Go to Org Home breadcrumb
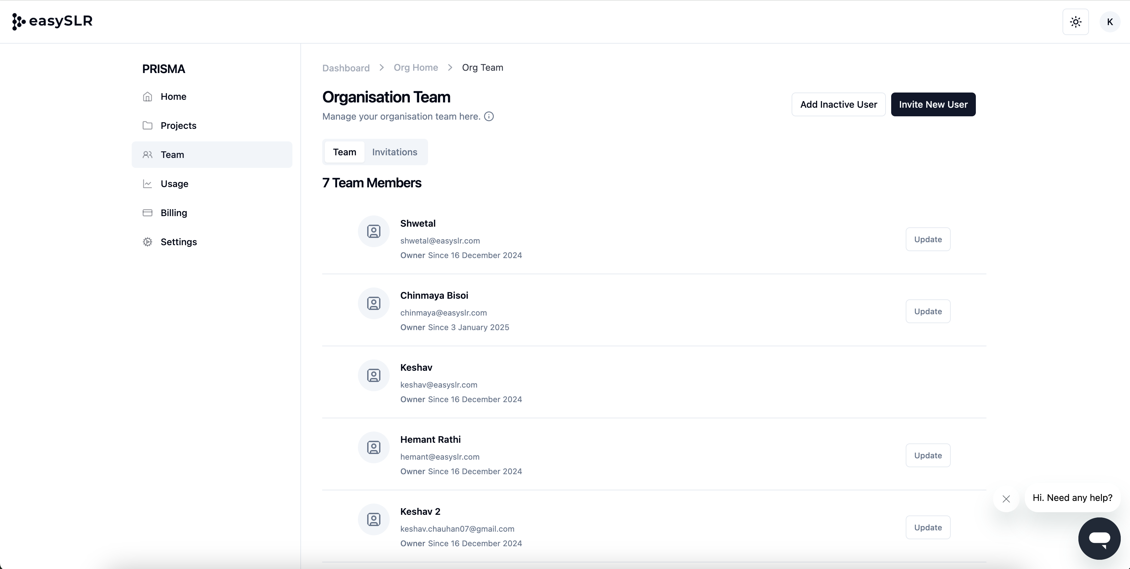Screen dimensions: 1130x569 pos(416,67)
